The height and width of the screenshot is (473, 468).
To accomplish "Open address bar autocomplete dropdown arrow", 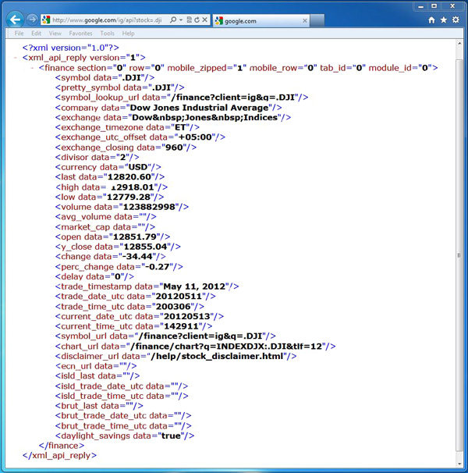I will pyautogui.click(x=181, y=20).
